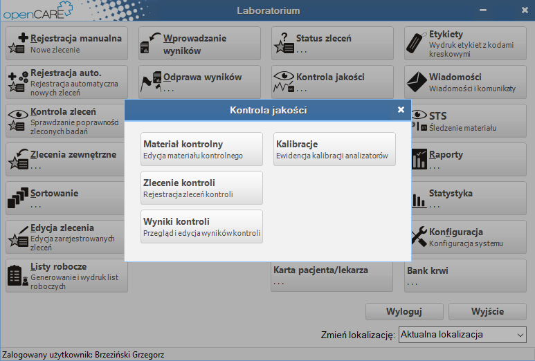
Task: Click the STS eye icon
Action: (419, 120)
